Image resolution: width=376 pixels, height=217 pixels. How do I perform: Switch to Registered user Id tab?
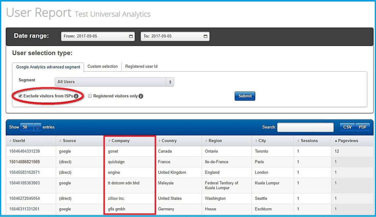tap(141, 67)
